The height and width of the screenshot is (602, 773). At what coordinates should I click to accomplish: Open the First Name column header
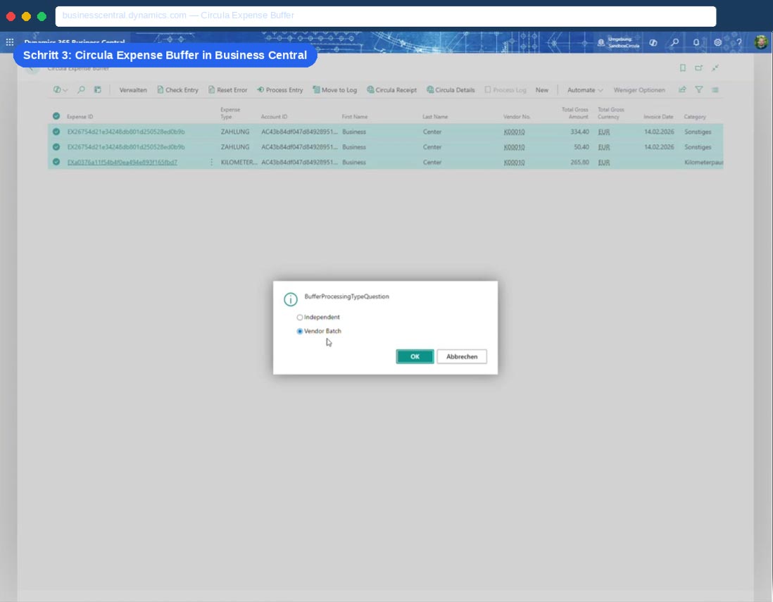pyautogui.click(x=354, y=117)
